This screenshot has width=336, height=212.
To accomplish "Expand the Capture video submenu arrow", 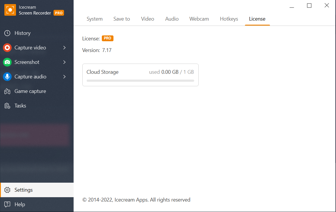I will tap(64, 48).
